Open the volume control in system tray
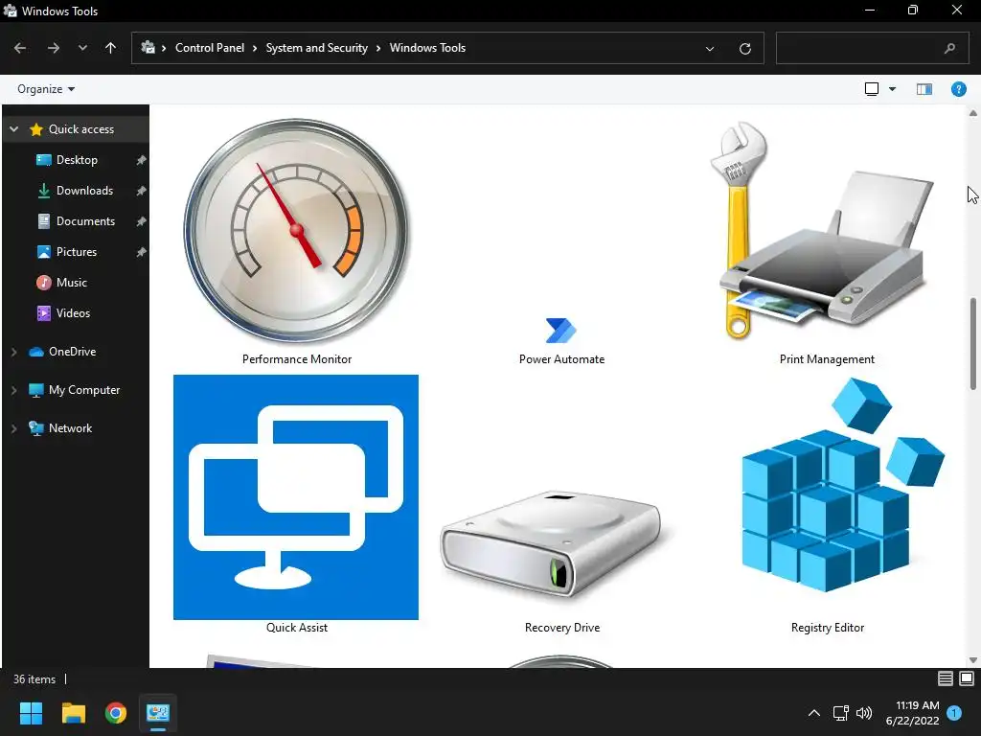 pos(864,713)
